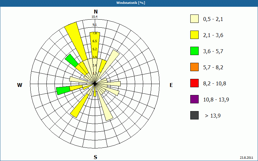
Task: Click the 7,8 radial axis value
Action: pos(94,33)
